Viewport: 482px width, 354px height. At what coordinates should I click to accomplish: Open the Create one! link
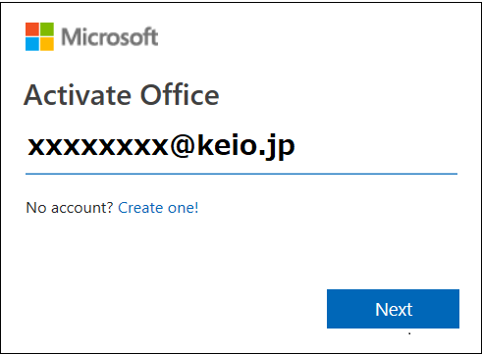click(158, 208)
